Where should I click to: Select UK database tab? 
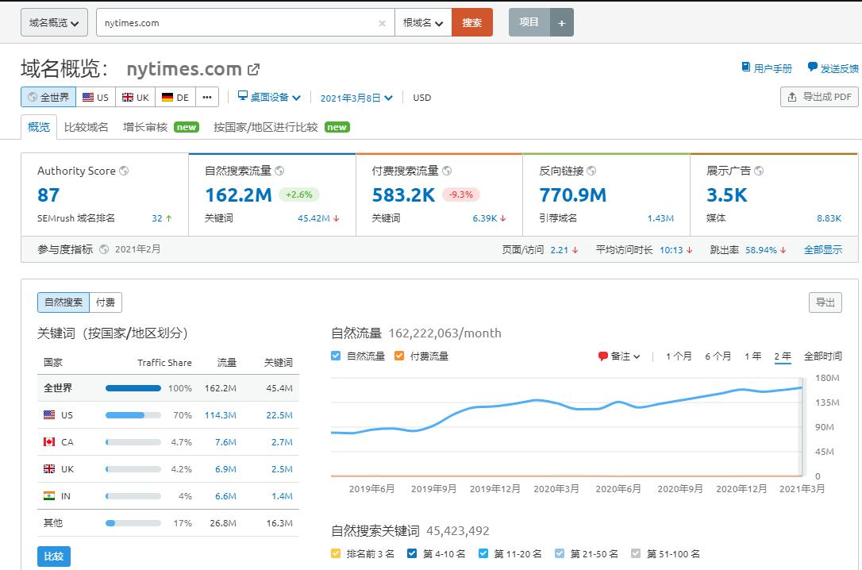click(135, 98)
